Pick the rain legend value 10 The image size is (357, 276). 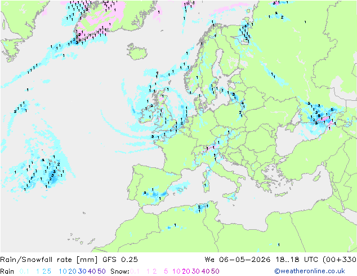click(x=63, y=271)
